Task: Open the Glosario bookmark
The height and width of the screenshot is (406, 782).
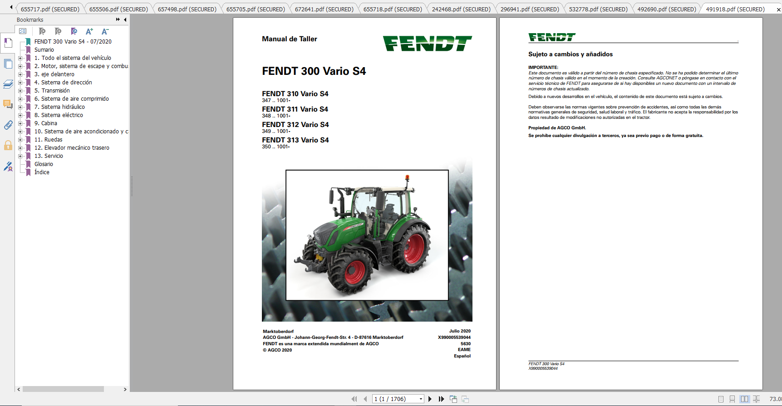Action: pyautogui.click(x=44, y=164)
